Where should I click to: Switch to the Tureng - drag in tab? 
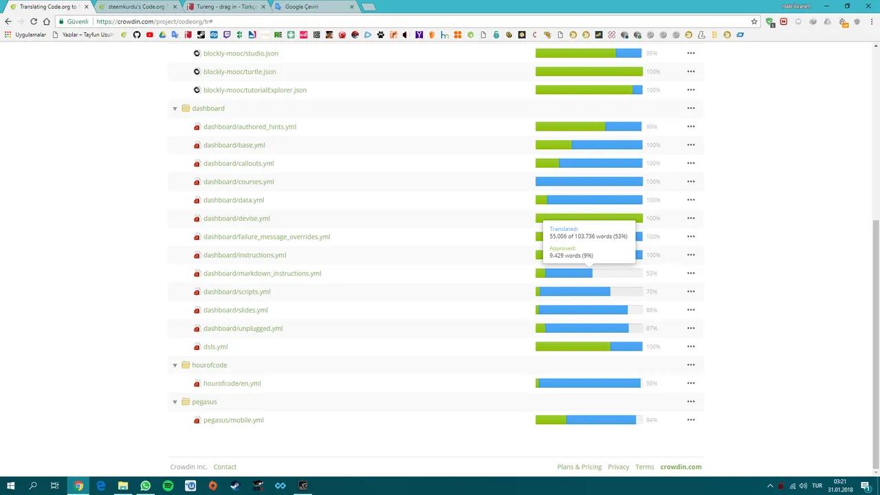tap(226, 7)
